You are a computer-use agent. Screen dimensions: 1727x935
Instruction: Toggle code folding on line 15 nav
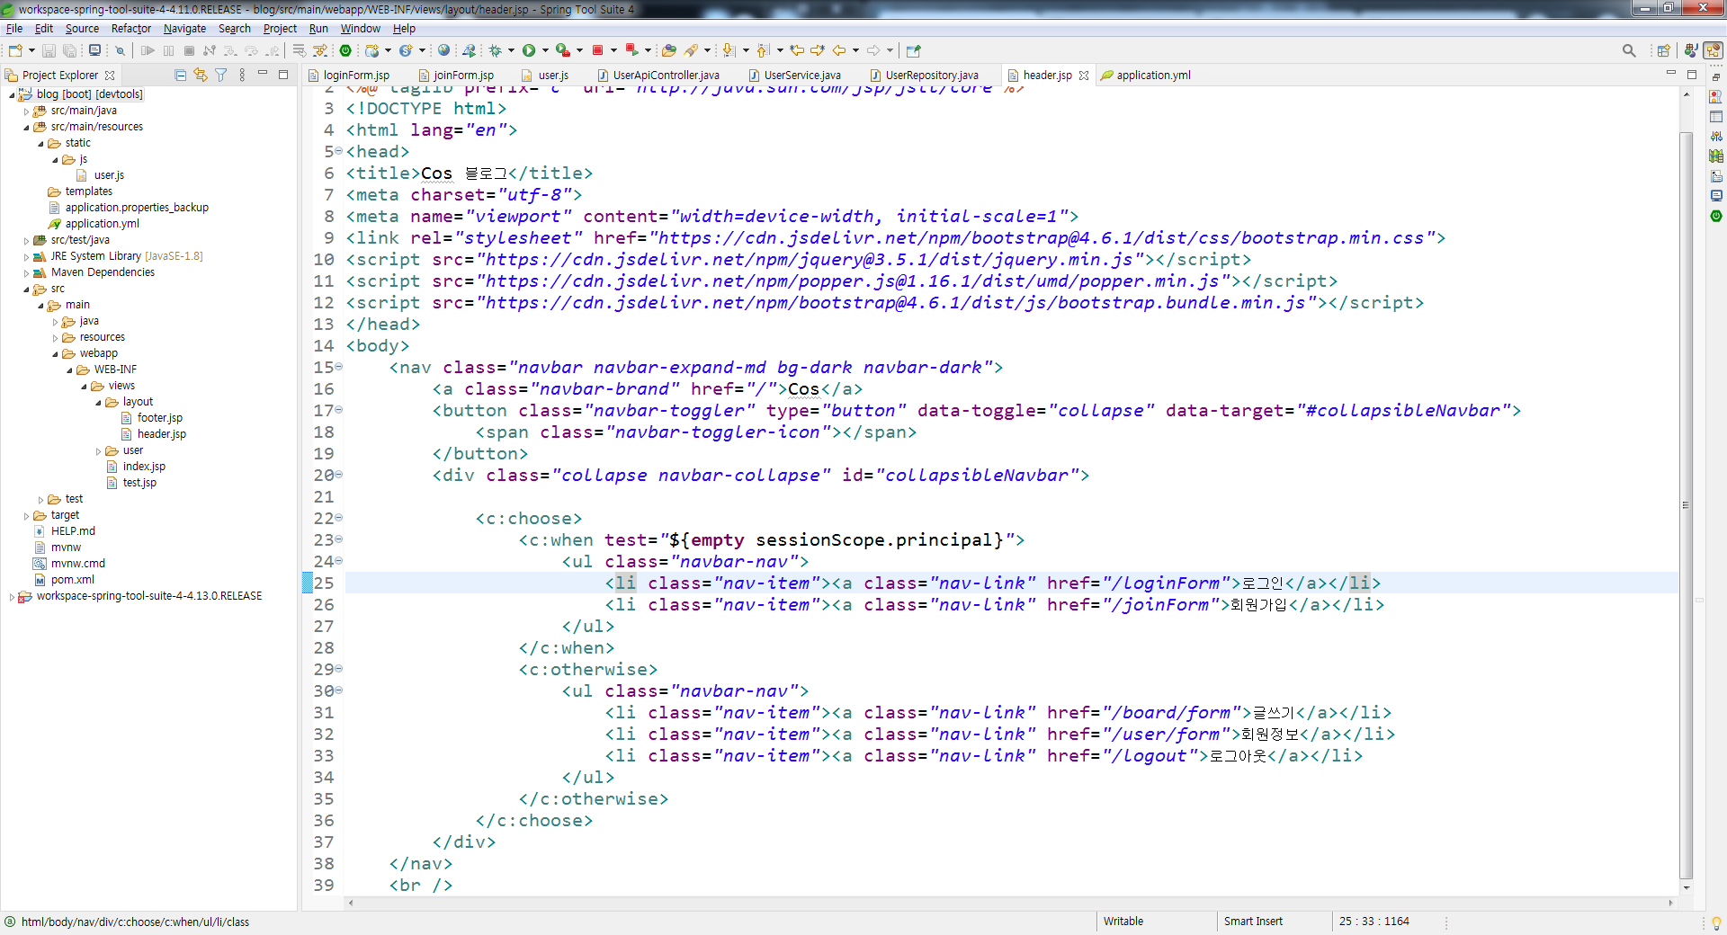coord(339,367)
